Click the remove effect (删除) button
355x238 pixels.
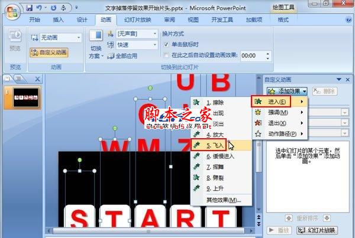tap(325, 92)
